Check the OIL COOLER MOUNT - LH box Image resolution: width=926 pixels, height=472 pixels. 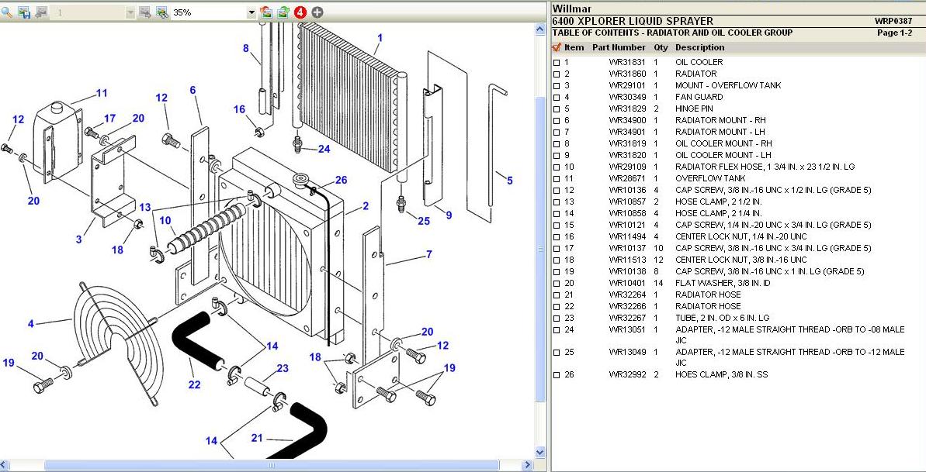(557, 156)
